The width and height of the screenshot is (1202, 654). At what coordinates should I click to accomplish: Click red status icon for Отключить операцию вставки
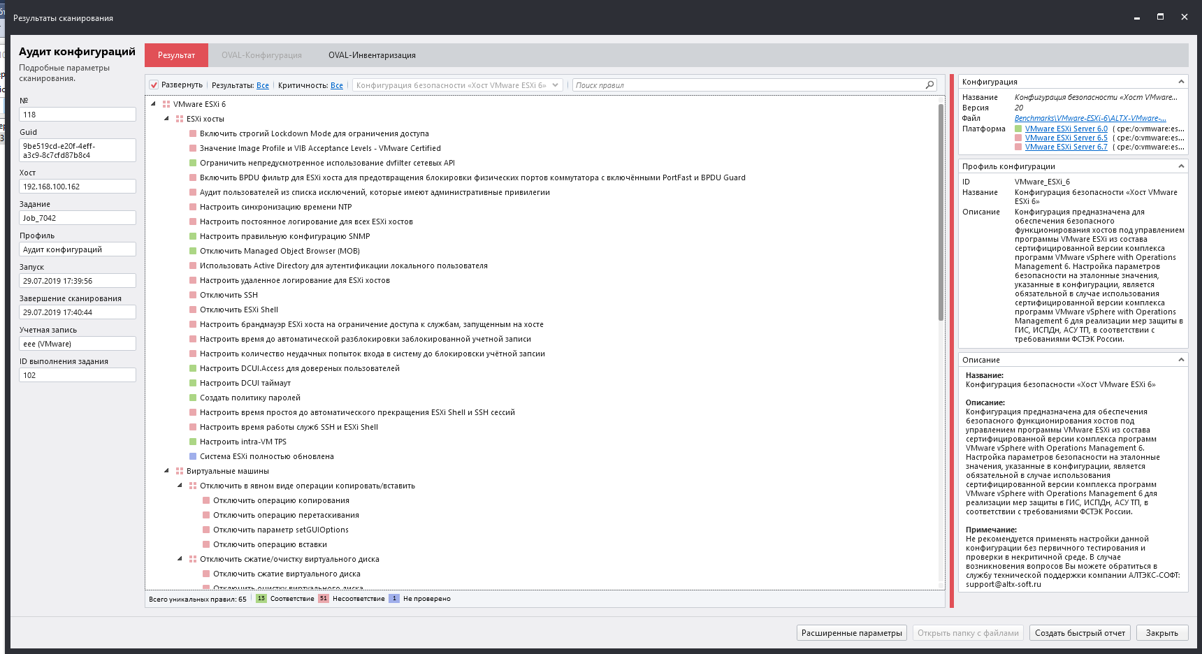pyautogui.click(x=206, y=544)
